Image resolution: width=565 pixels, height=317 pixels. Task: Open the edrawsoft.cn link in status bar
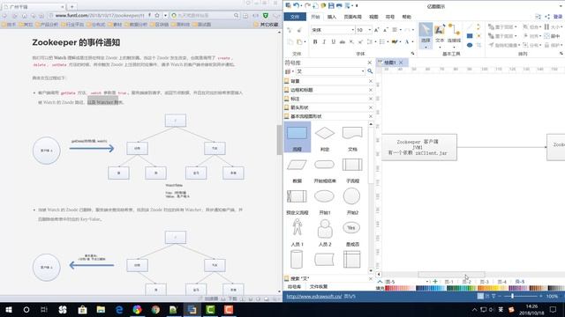pos(314,296)
